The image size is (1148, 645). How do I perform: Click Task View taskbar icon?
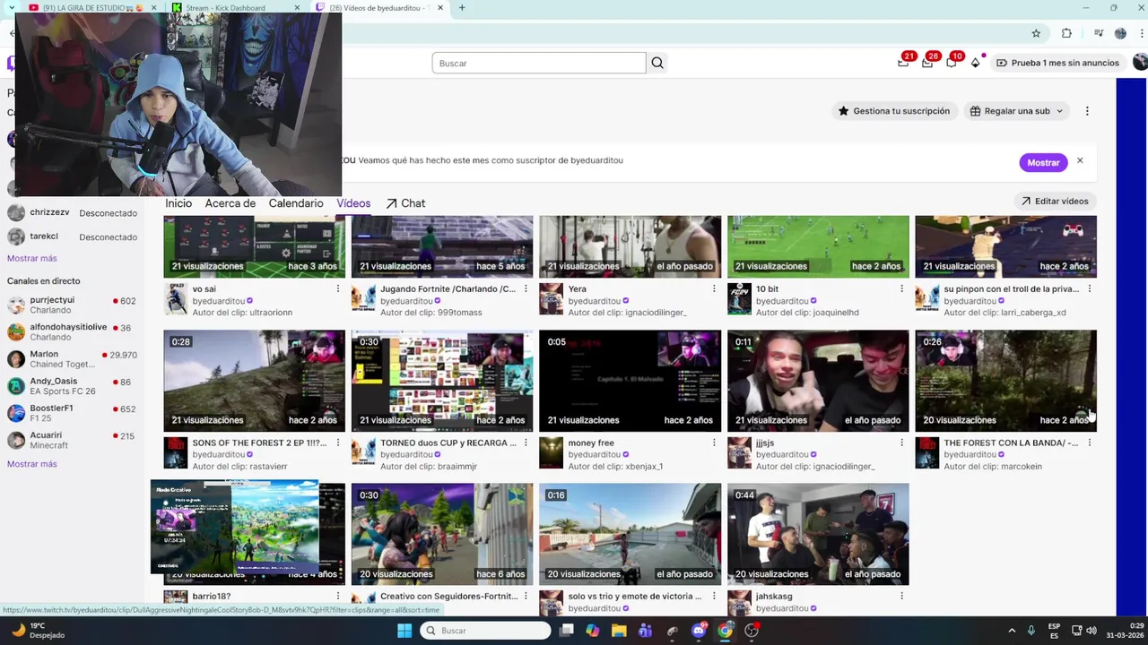pos(566,631)
